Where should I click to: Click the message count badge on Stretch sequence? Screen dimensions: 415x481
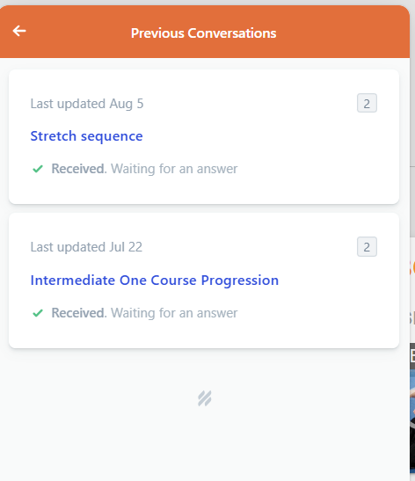pyautogui.click(x=367, y=104)
